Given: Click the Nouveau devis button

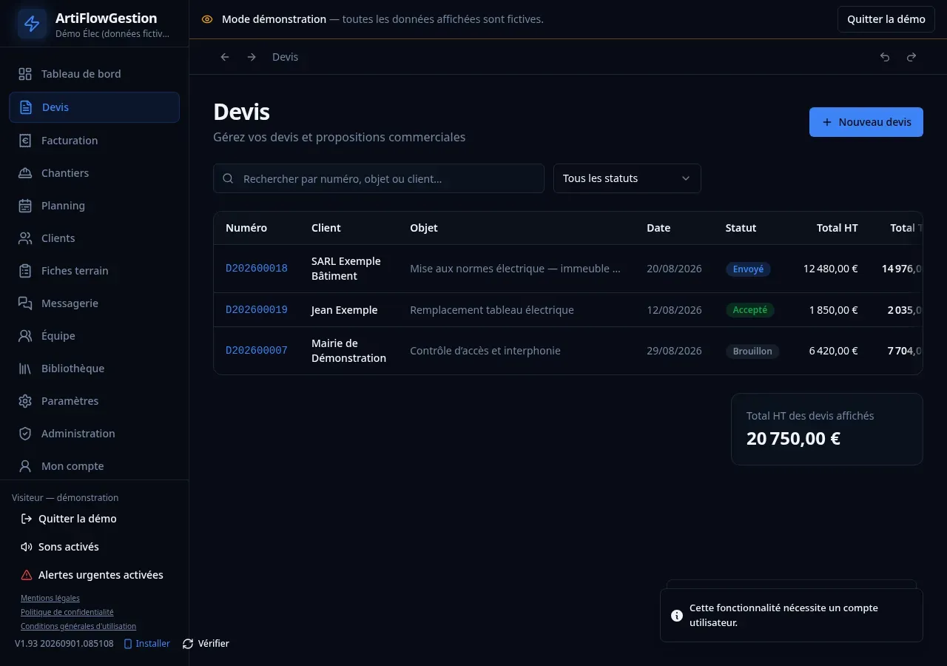Looking at the screenshot, I should [x=866, y=122].
